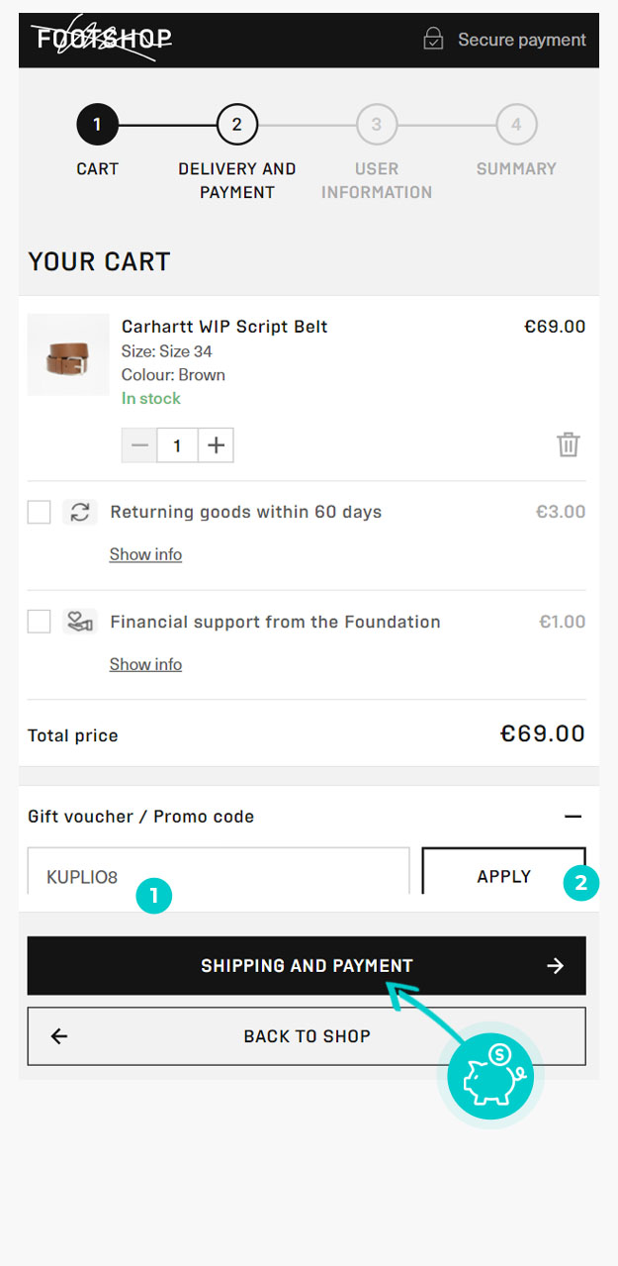
Task: Show info for Foundation financial support
Action: click(145, 664)
